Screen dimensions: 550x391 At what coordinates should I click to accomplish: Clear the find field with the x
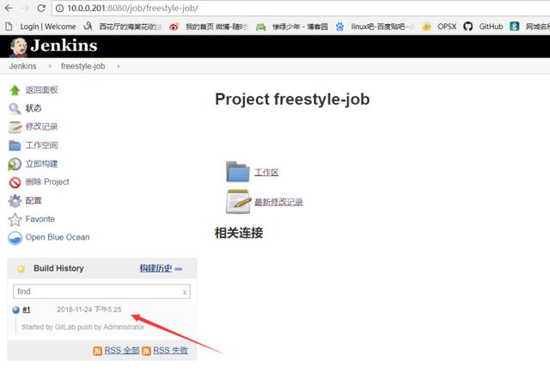185,292
